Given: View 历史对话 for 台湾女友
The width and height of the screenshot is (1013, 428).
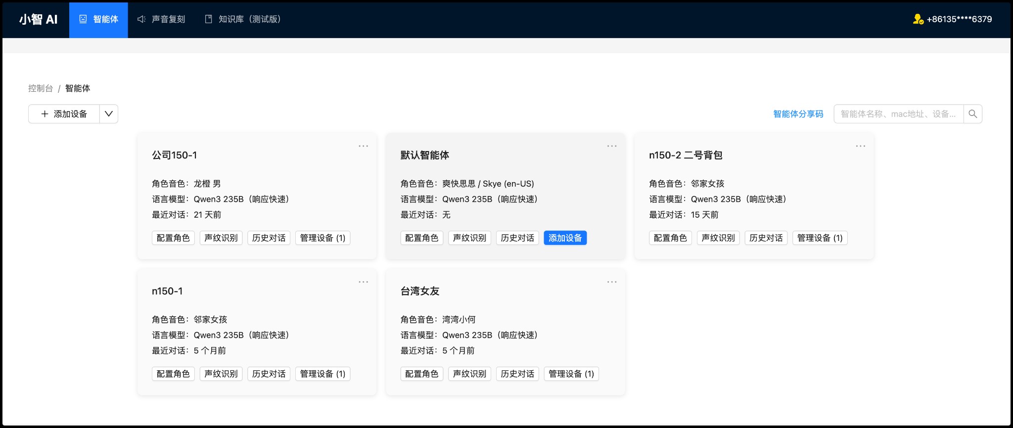Looking at the screenshot, I should click(x=517, y=374).
